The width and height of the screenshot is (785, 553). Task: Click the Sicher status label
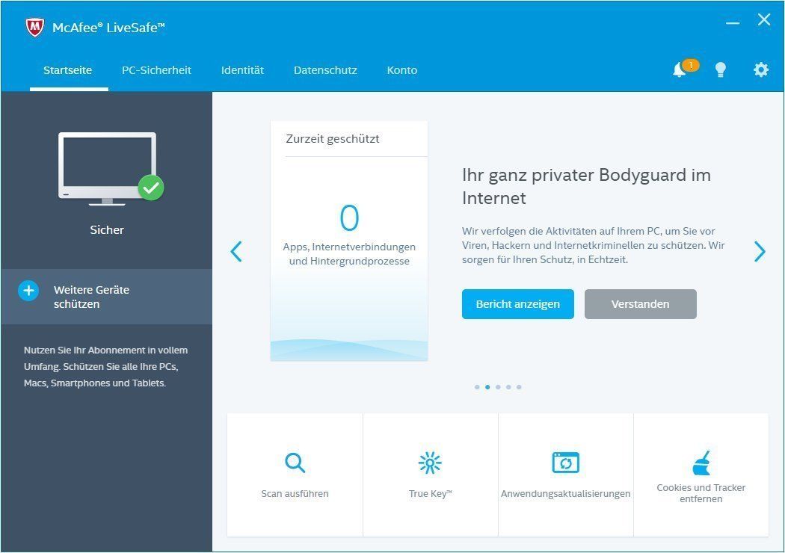[107, 229]
